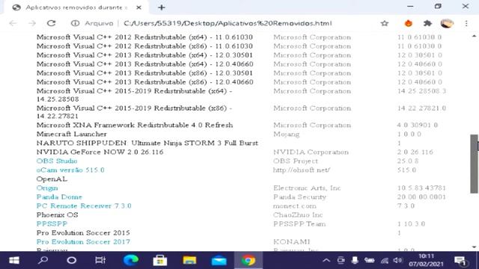479x269 pixels.
Task: Select the Aplicativos removidos durante tab
Action: pos(76,7)
